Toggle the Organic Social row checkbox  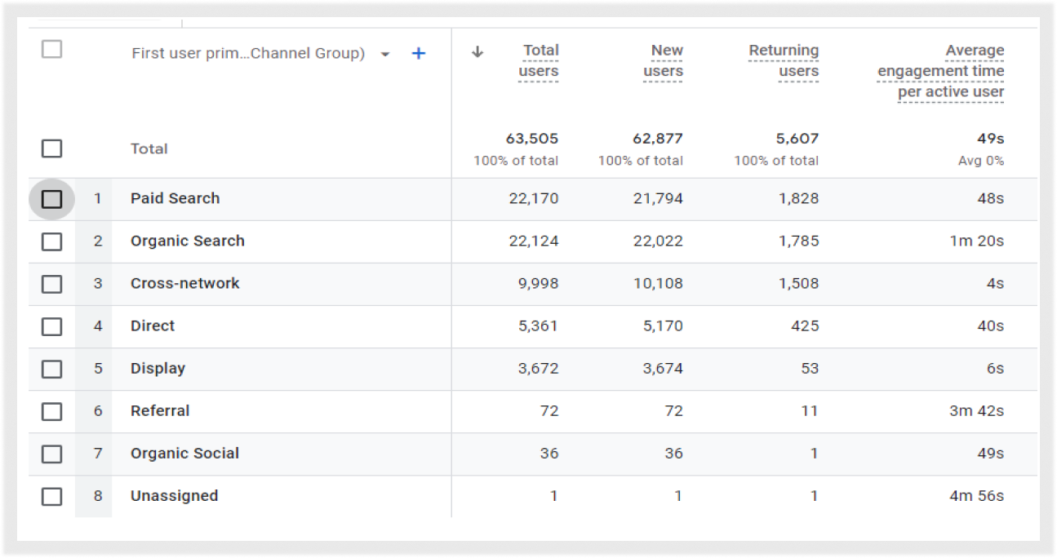[x=51, y=454]
